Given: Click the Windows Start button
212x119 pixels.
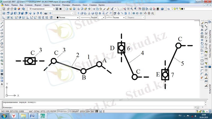Looking at the screenshot, I should [x=4, y=116].
